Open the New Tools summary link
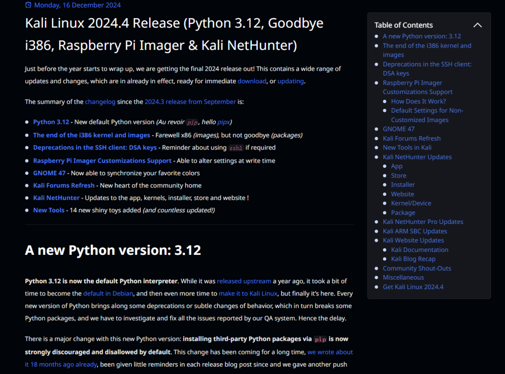This screenshot has width=505, height=374. pos(49,210)
